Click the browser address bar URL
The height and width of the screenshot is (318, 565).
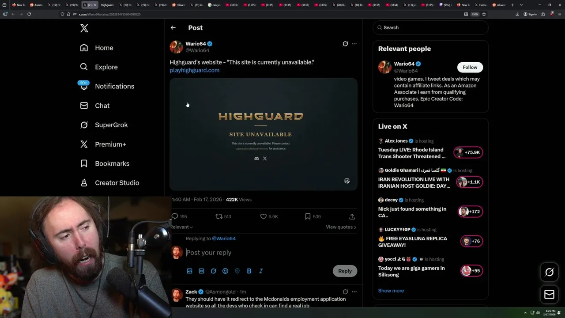coord(109,14)
